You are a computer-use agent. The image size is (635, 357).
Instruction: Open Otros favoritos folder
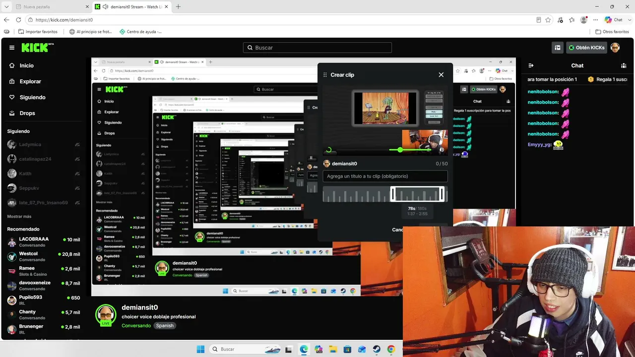[612, 32]
